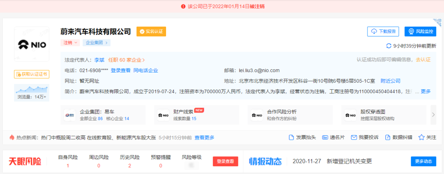Open 同电话企业 link

[146, 70]
